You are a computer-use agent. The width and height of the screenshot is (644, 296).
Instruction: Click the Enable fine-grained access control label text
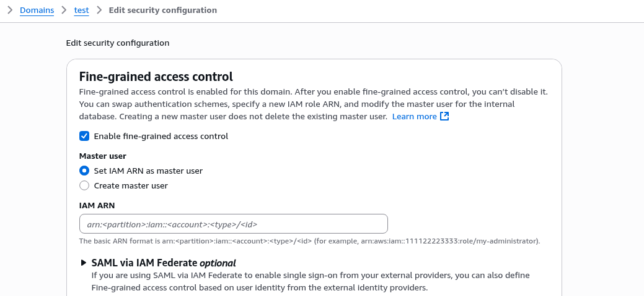coord(161,136)
